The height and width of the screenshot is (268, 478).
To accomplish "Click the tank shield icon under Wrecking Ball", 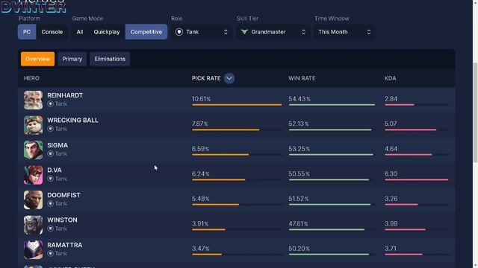I will point(50,129).
